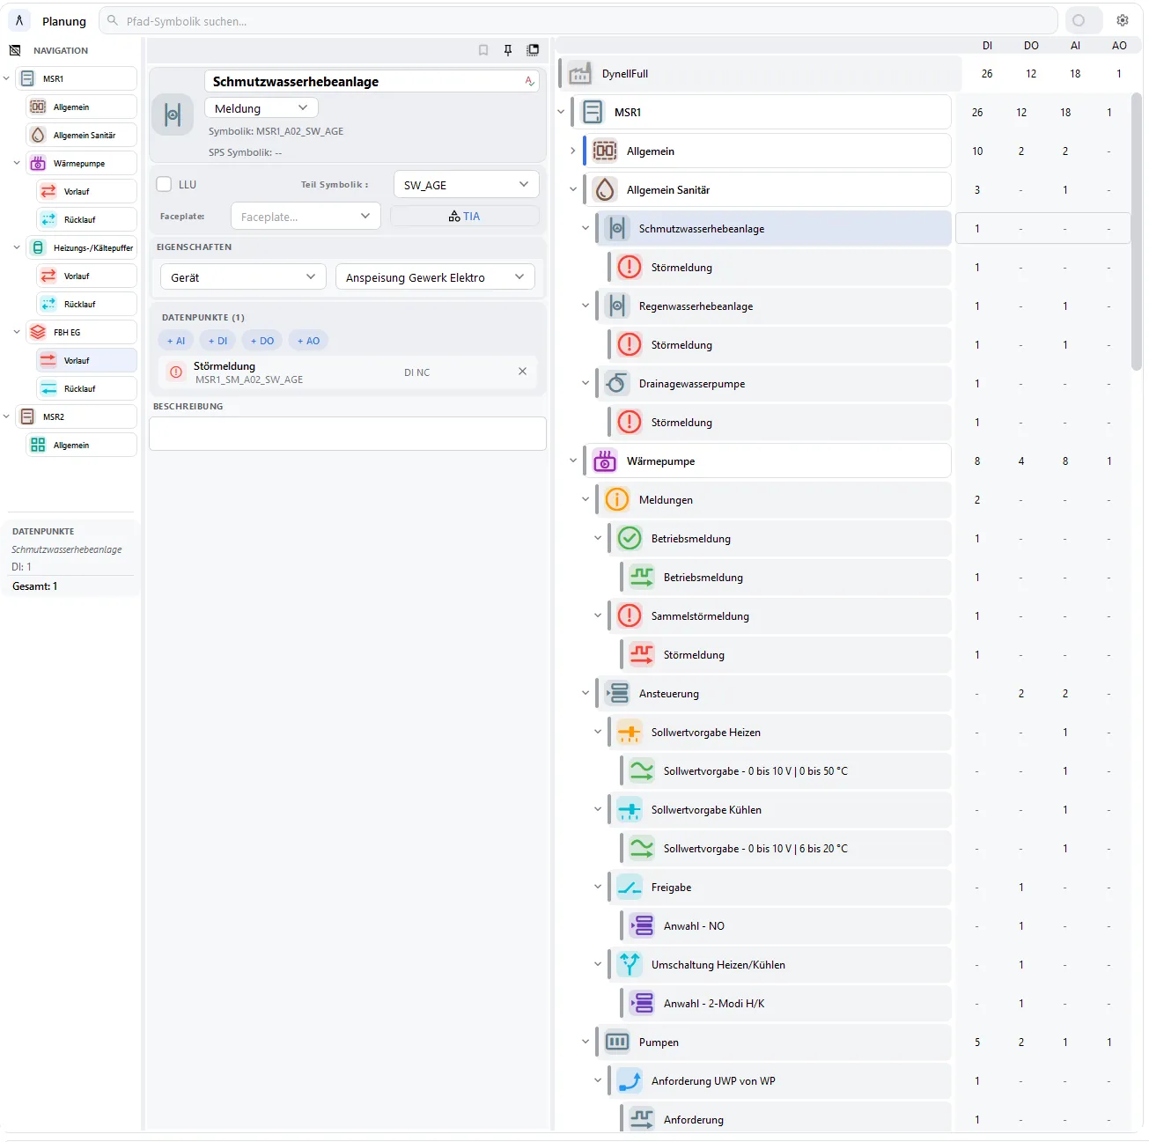Click the TIA button
The height and width of the screenshot is (1142, 1149).
tap(465, 216)
